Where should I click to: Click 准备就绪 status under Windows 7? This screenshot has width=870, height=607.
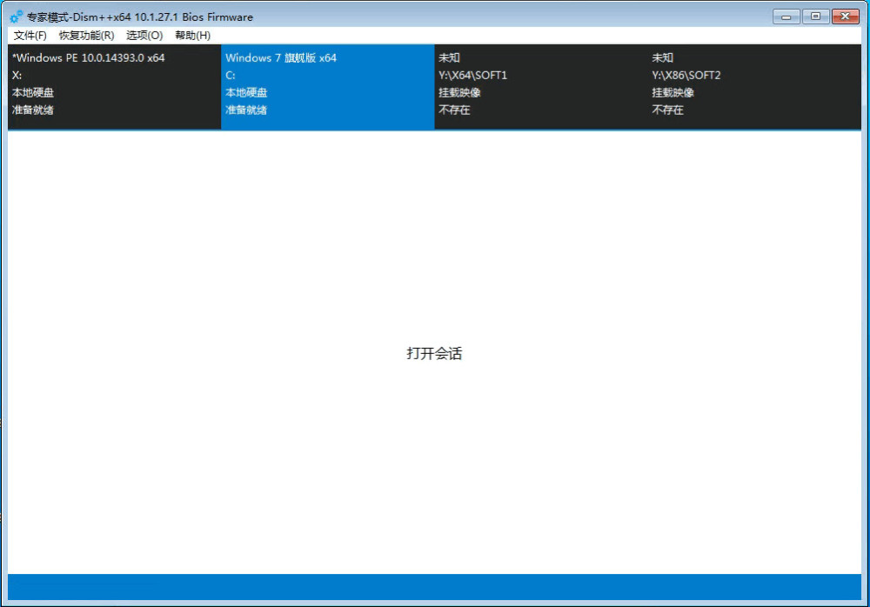[246, 110]
